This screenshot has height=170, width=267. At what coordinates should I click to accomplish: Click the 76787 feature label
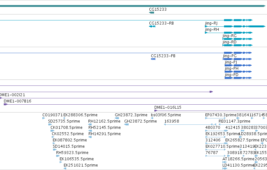(x=212, y=153)
